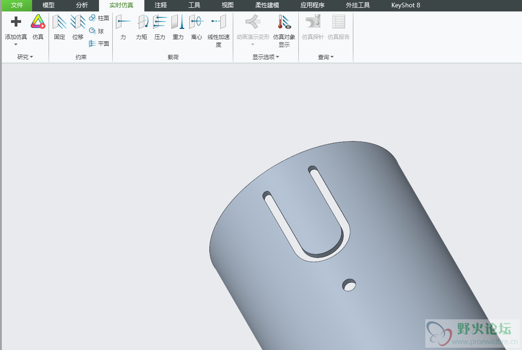Select the 球 (Ball) constraint
Viewport: 522px width, 350px height.
(97, 31)
